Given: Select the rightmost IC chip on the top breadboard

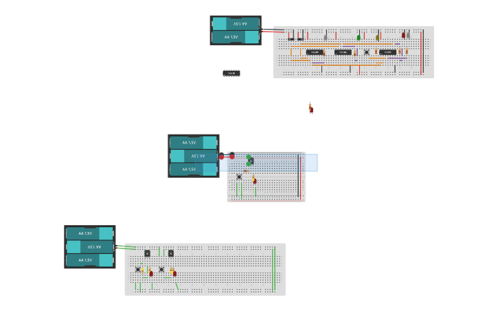Looking at the screenshot, I should [x=387, y=52].
